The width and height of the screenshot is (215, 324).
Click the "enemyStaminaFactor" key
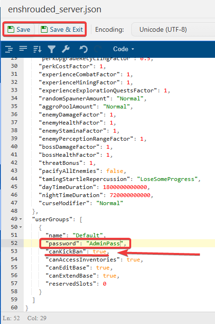point(72,131)
